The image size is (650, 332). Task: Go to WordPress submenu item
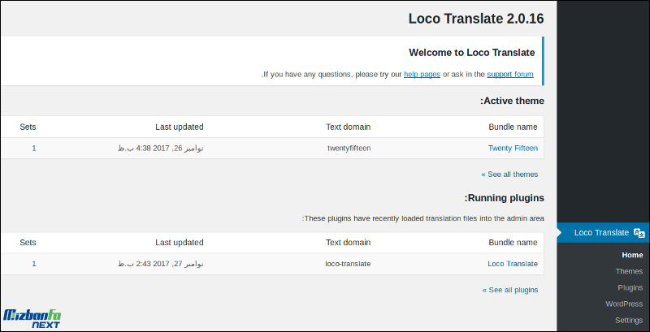pos(624,304)
